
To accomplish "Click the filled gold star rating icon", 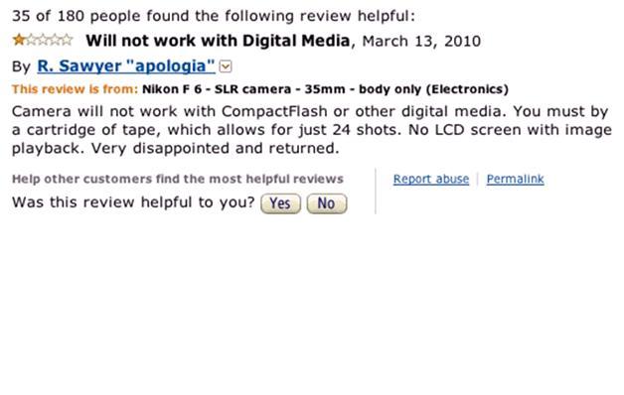I will pos(19,40).
